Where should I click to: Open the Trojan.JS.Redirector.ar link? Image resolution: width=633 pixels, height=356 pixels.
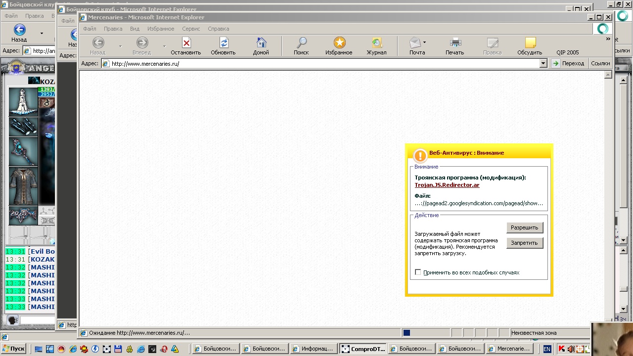(447, 185)
